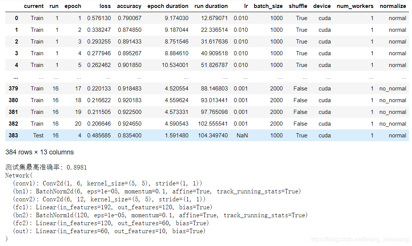Image resolution: width=412 pixels, height=246 pixels.
Task: Click test loss value 0.485685
Action: point(99,135)
